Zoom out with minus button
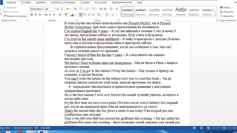This screenshot has height=133, width=237. (x=213, y=128)
